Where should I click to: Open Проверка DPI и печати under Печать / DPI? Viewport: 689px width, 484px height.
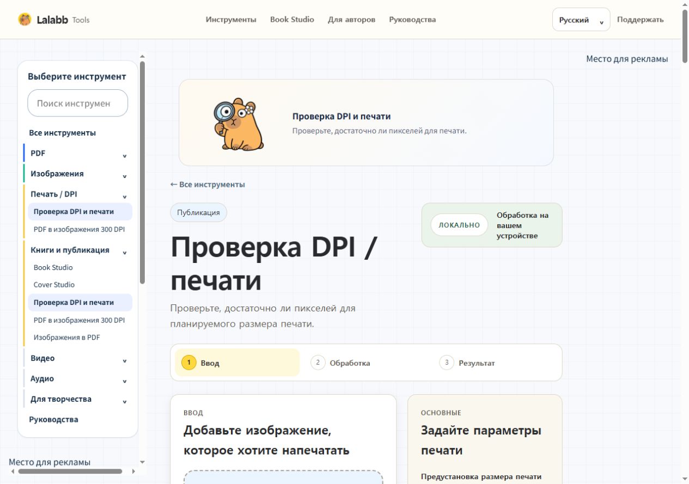pyautogui.click(x=80, y=212)
